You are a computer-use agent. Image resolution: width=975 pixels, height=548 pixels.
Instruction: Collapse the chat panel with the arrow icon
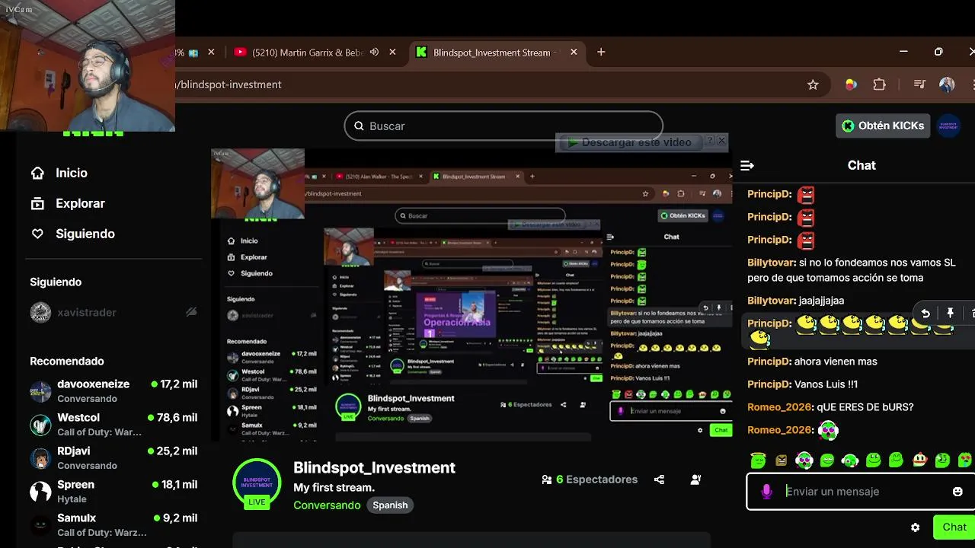pos(747,165)
